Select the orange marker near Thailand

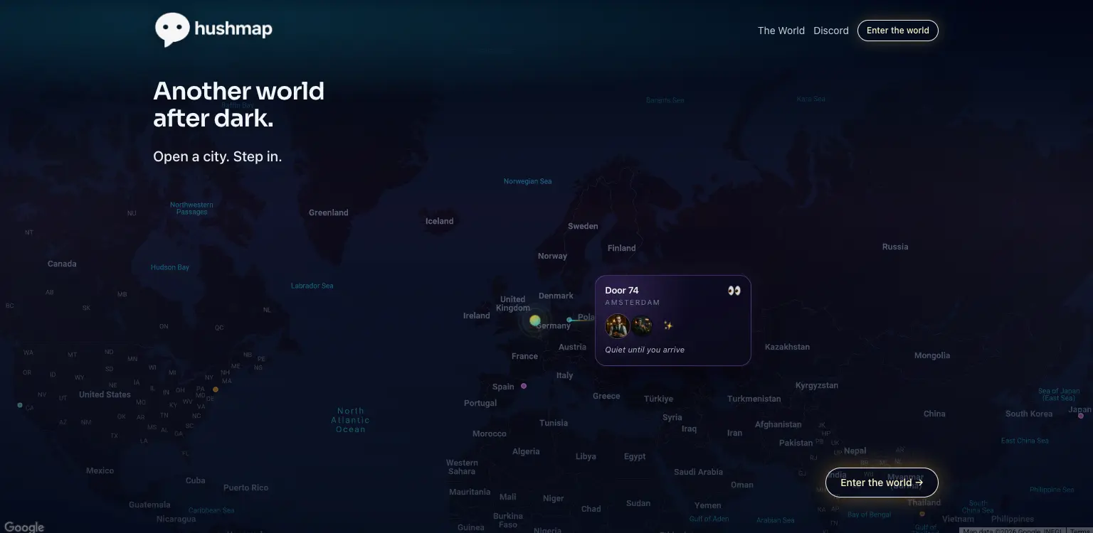(922, 513)
